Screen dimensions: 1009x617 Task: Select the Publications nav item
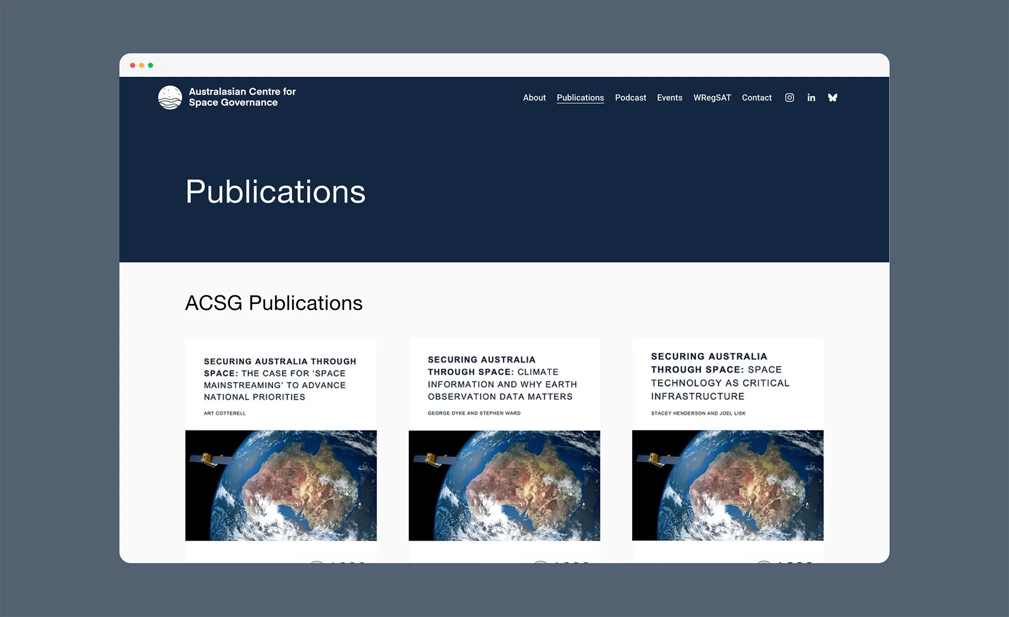(x=580, y=97)
